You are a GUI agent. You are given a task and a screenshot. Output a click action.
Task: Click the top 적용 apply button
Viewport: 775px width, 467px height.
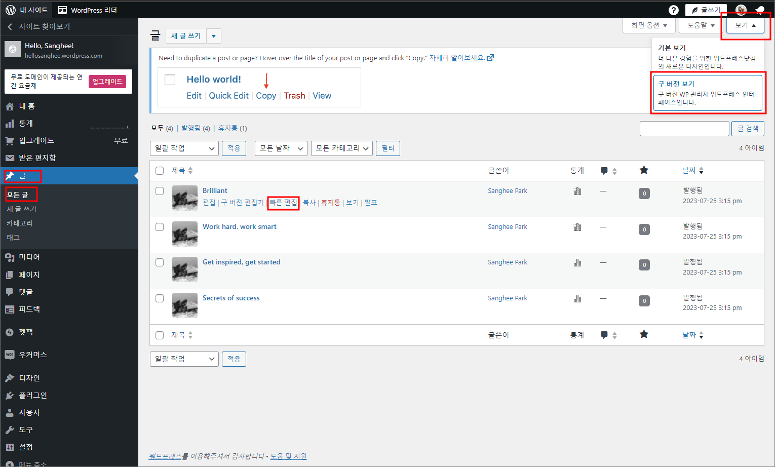tap(234, 148)
